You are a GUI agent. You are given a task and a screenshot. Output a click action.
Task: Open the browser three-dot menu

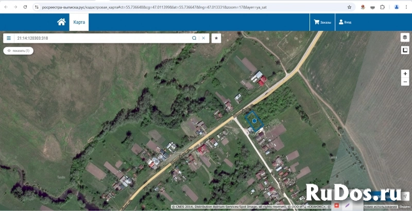(406, 7)
